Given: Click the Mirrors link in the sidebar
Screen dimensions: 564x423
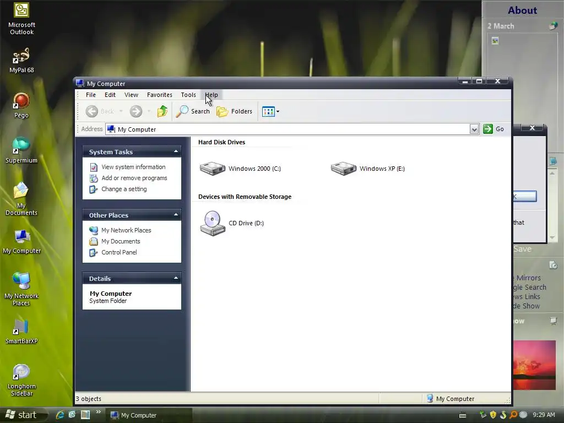Looking at the screenshot, I should tap(528, 278).
